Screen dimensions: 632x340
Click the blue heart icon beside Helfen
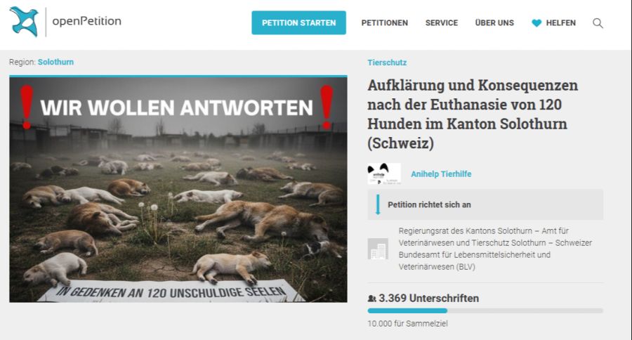[536, 23]
